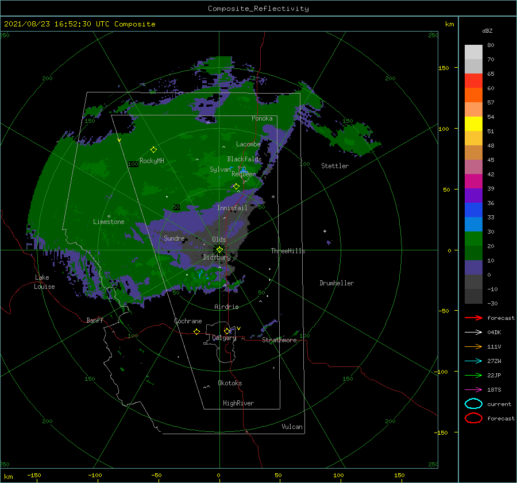The image size is (517, 483).
Task: Select the red forecast ellipse legend icon
Action: pos(473,418)
